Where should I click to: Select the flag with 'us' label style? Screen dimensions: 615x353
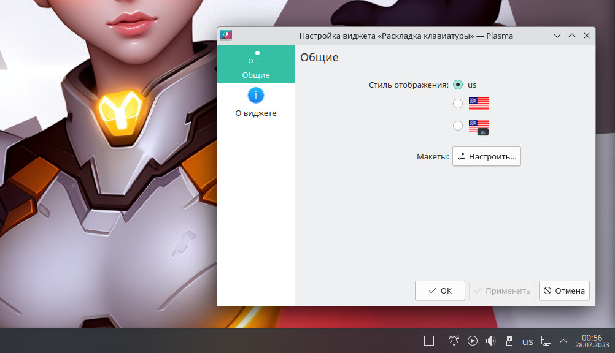(x=458, y=126)
